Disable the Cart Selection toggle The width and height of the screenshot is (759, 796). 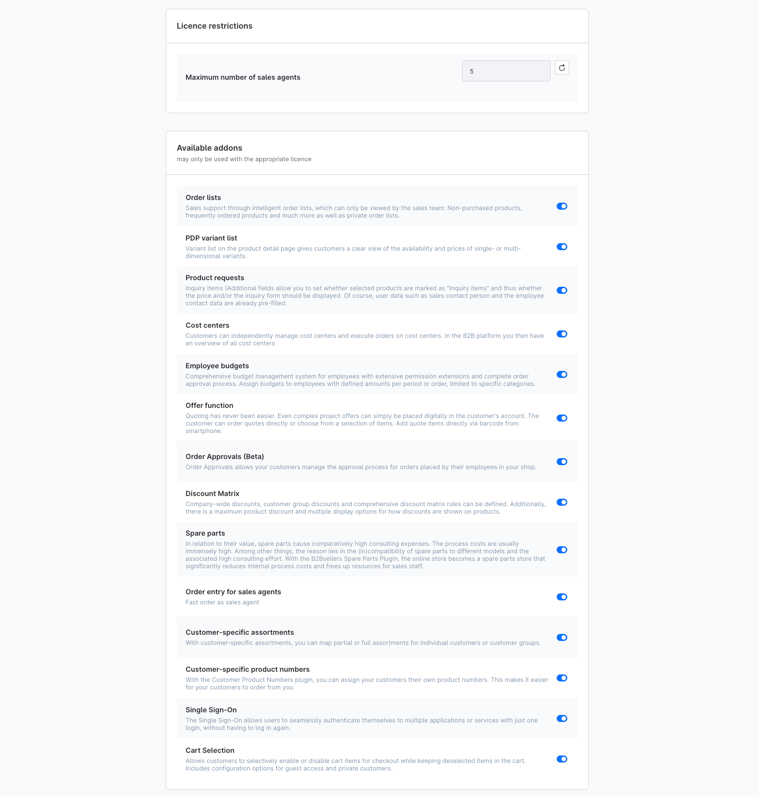pos(562,759)
